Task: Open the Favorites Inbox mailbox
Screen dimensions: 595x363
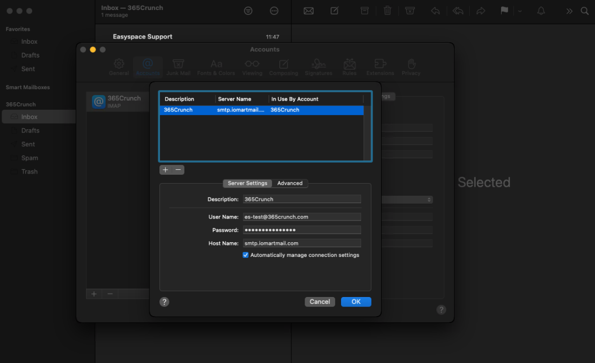Action: pyautogui.click(x=29, y=41)
